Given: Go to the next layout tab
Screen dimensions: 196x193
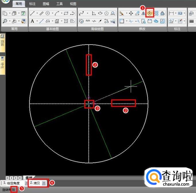Looking at the screenshot, I should tap(16, 178).
